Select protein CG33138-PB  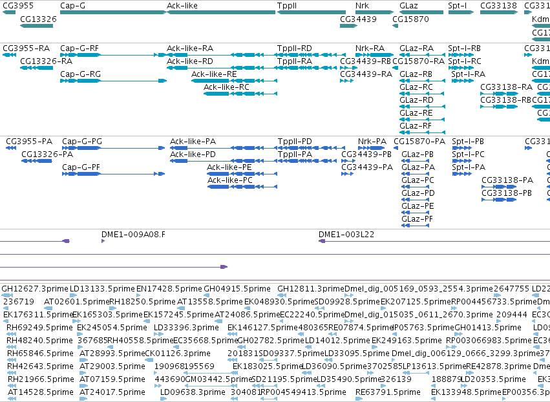(x=507, y=193)
